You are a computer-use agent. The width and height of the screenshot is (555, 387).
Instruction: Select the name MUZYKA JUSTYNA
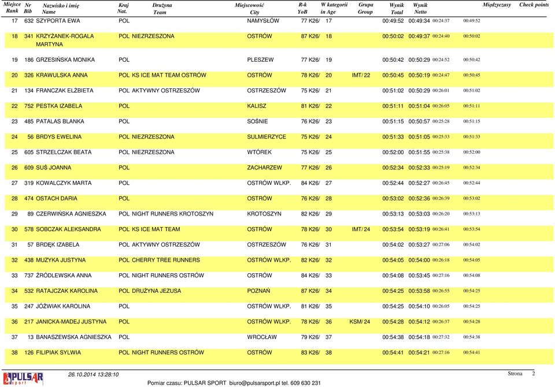tap(61, 260)
